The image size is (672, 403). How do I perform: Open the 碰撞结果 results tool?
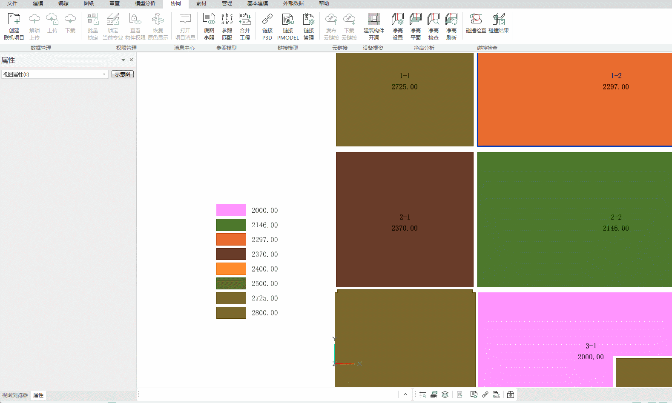498,23
